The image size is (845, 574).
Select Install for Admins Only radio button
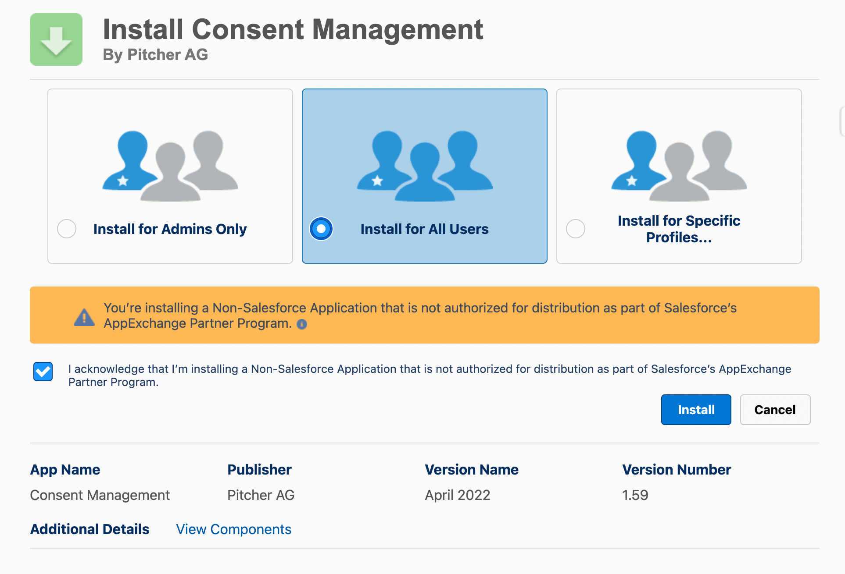tap(67, 229)
